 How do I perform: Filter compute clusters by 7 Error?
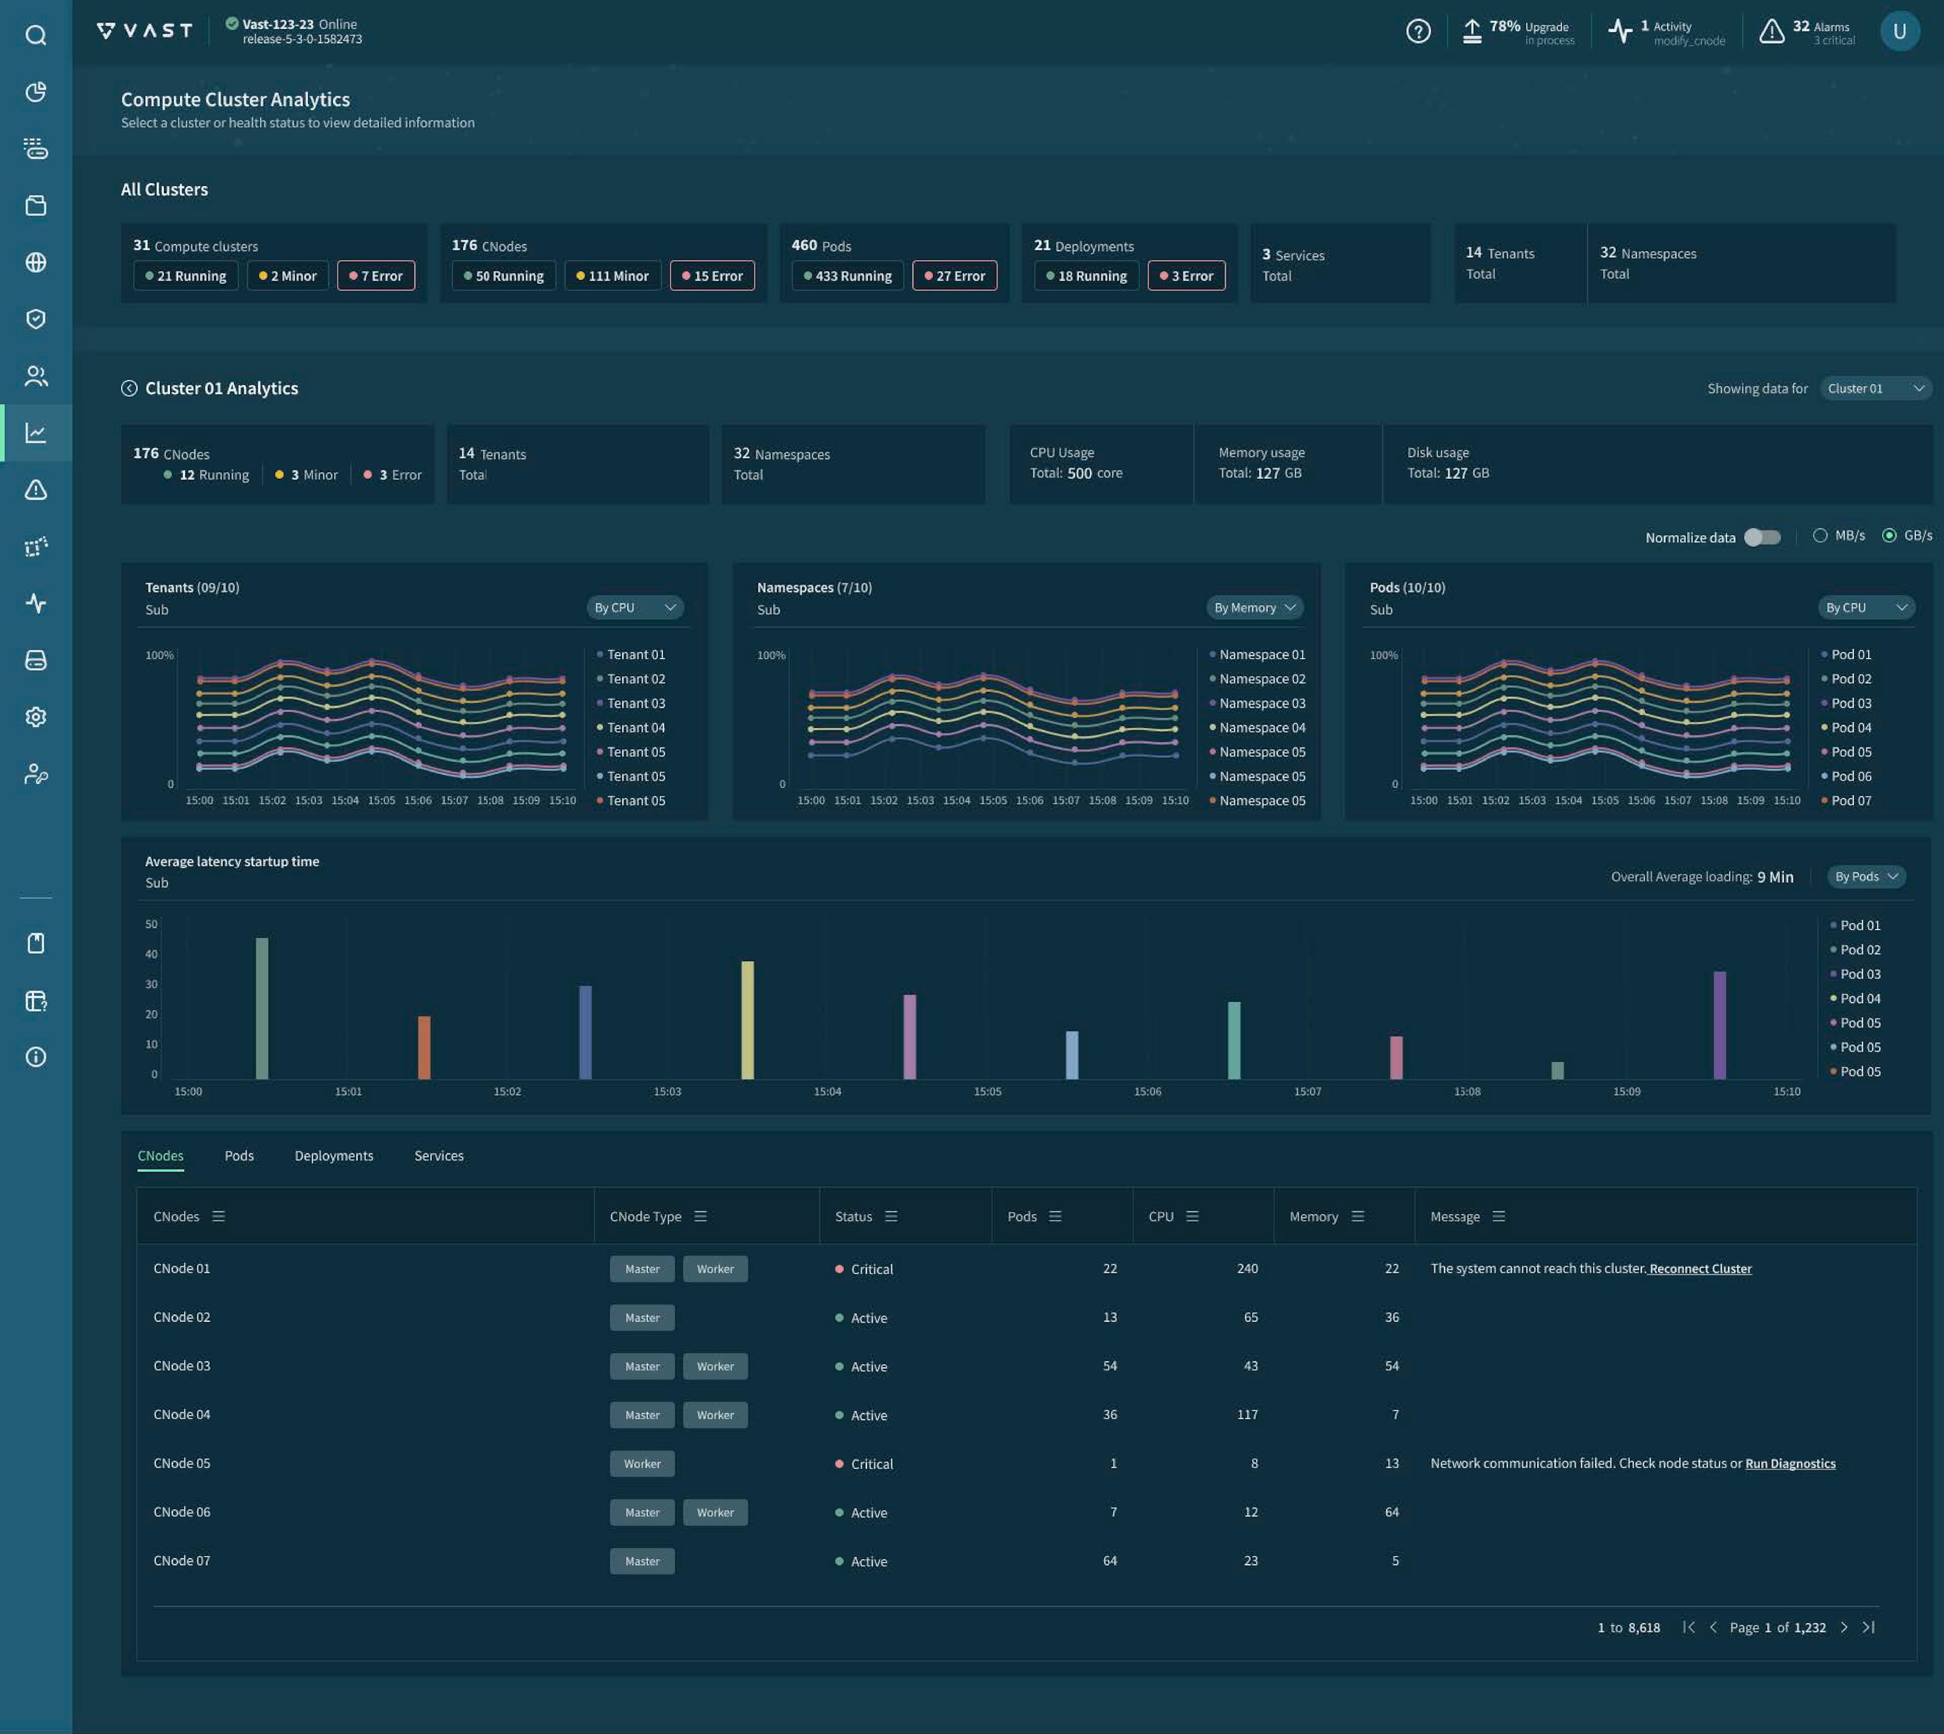tap(376, 275)
